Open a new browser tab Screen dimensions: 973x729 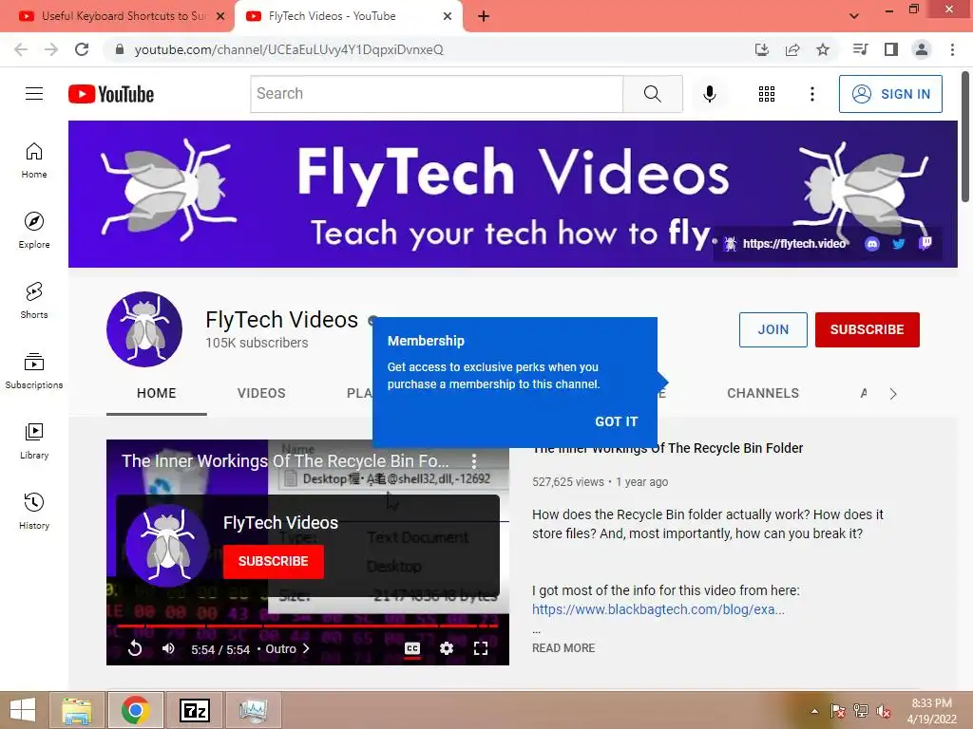point(484,16)
